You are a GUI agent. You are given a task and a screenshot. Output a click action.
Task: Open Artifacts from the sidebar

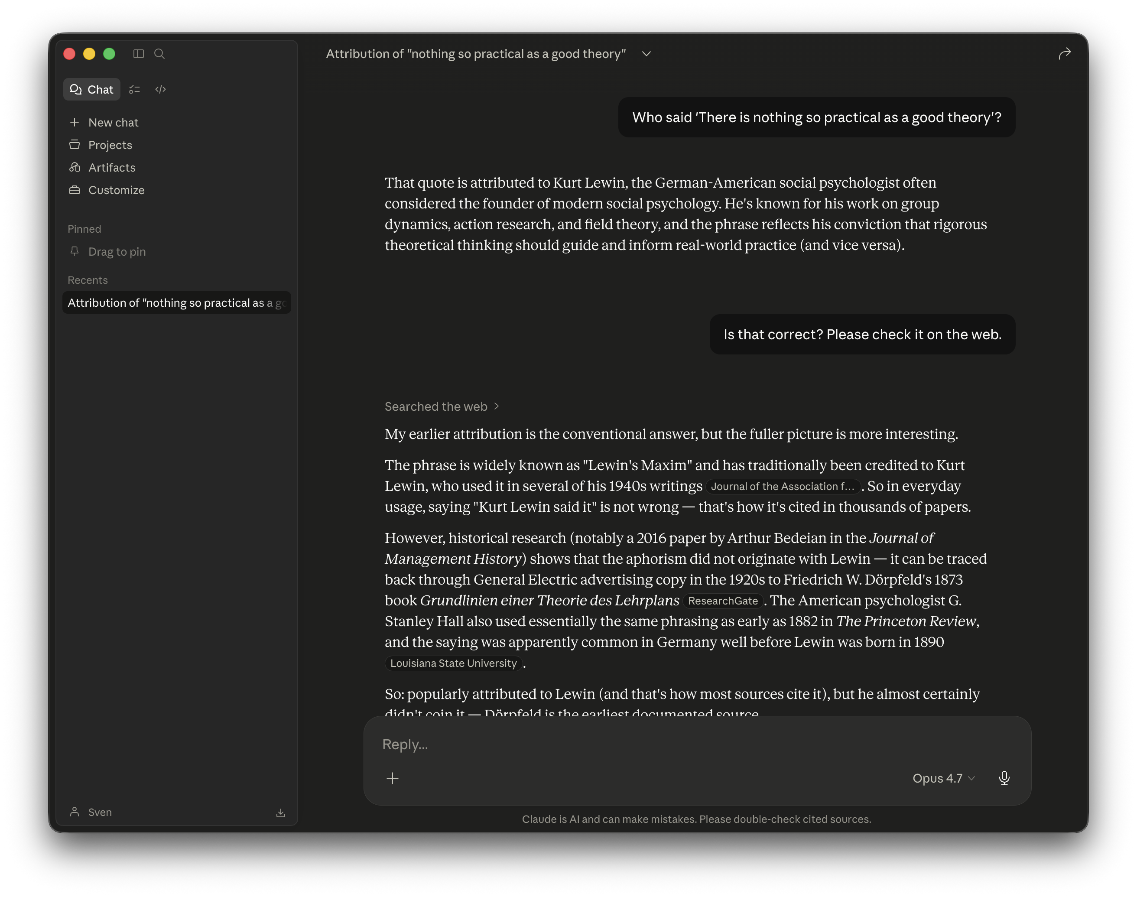112,168
